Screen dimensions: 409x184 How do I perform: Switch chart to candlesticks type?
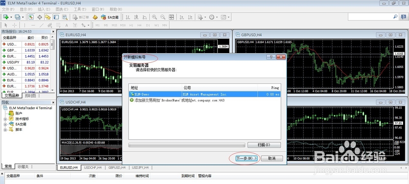coord(136,17)
